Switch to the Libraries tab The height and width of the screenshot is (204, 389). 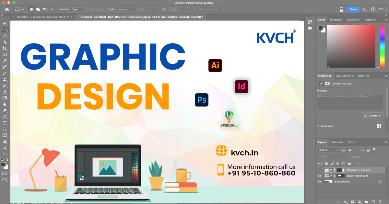[x=363, y=76]
